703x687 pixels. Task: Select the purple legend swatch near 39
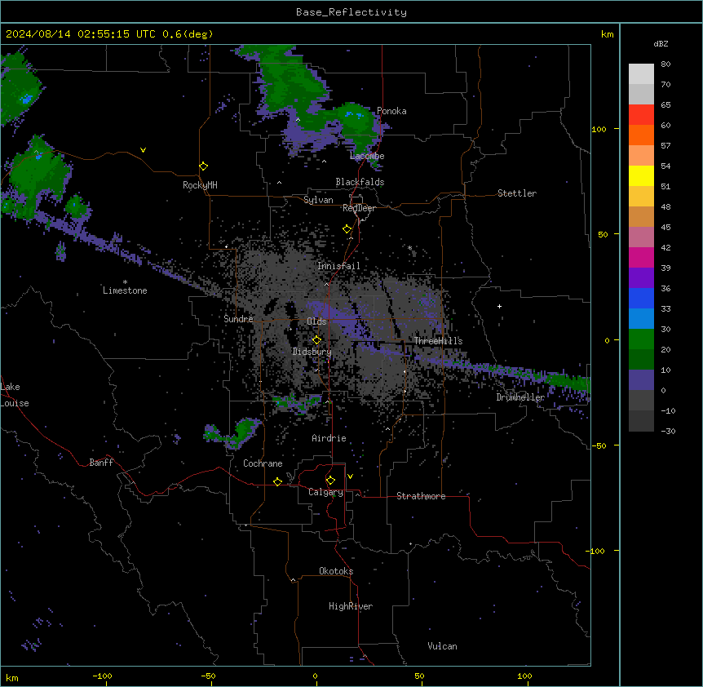[x=641, y=278]
